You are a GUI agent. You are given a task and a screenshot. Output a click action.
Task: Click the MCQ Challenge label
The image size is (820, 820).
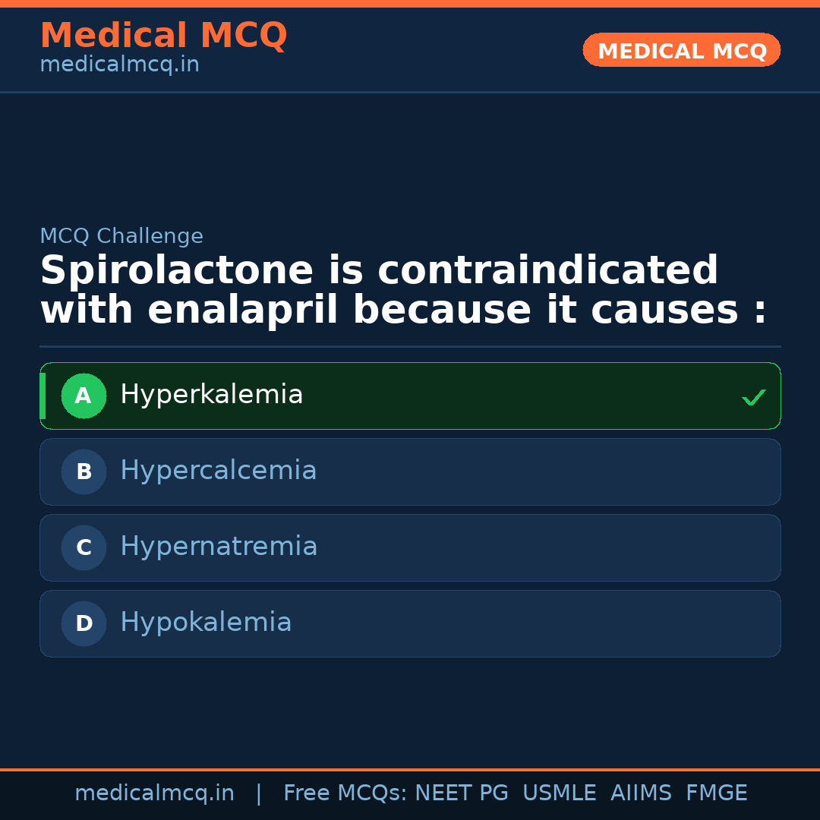[121, 236]
